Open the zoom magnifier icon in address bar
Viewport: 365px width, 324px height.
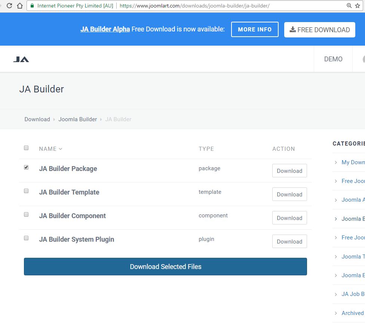pos(349,6)
